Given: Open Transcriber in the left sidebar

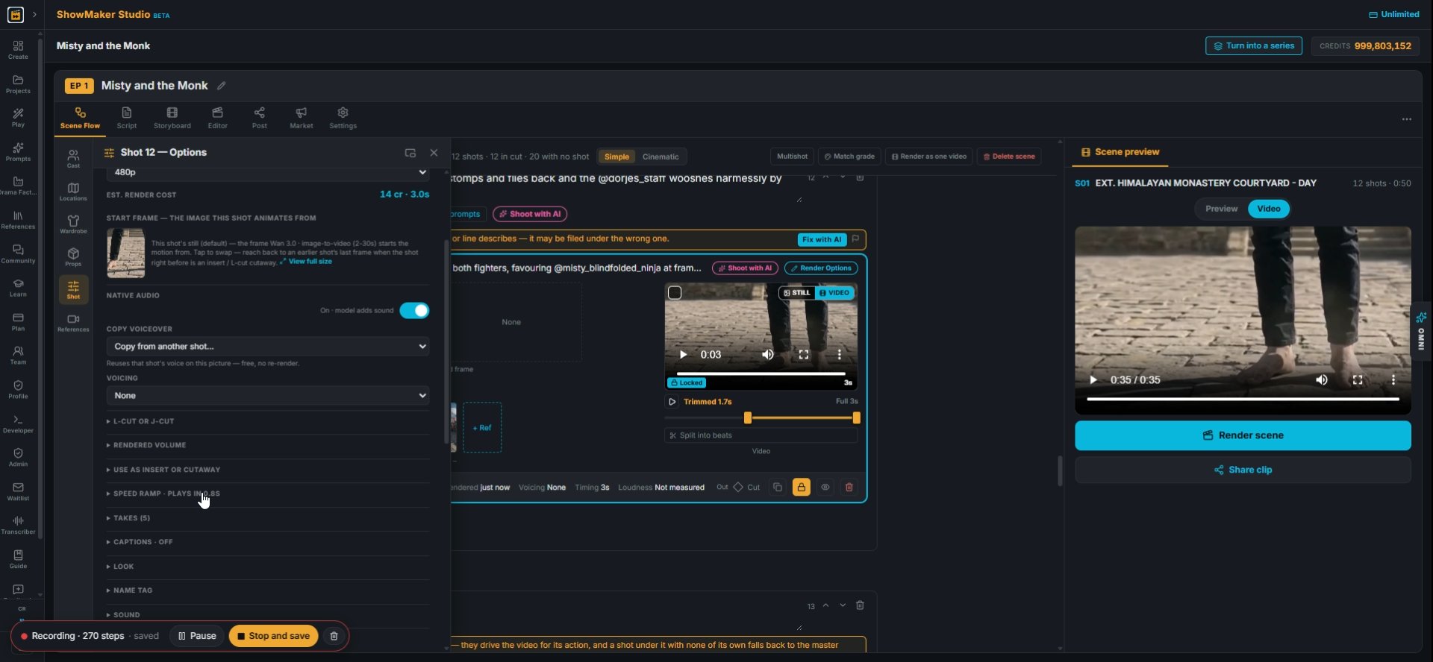Looking at the screenshot, I should coord(18,525).
